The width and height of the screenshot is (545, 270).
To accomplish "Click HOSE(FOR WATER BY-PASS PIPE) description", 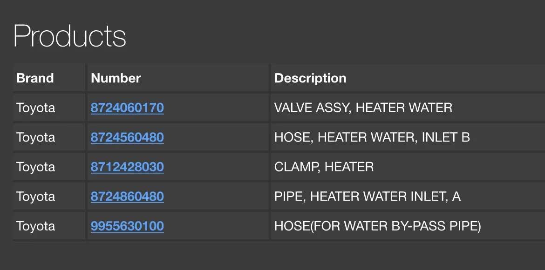I will pyautogui.click(x=377, y=226).
